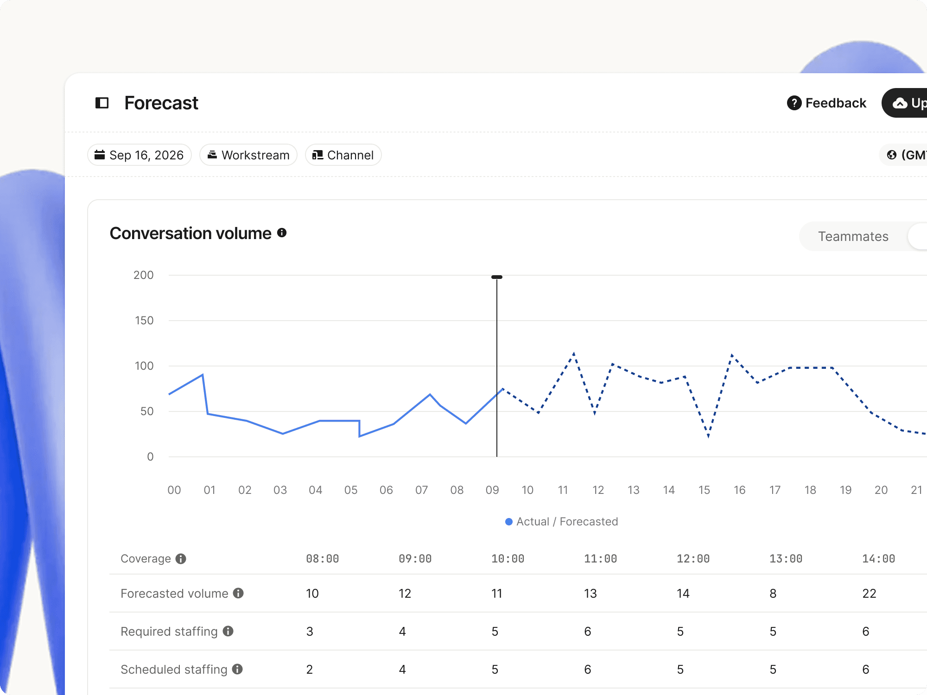Click the Required staffing info icon
Viewport: 927px width, 695px height.
[x=228, y=631]
